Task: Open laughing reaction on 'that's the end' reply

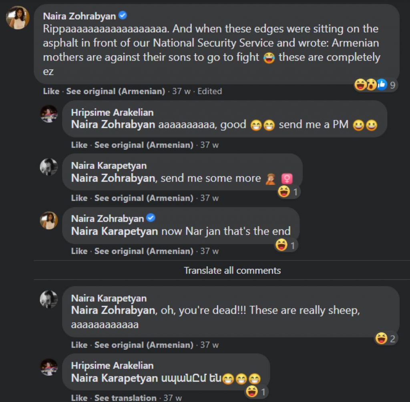Action: coord(286,245)
